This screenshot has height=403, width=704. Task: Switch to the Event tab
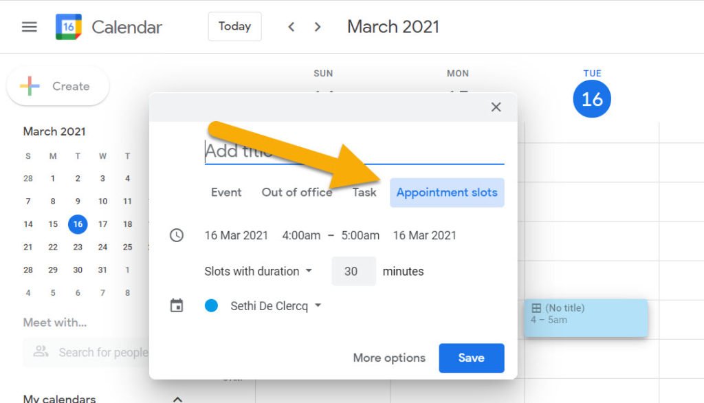tap(226, 193)
